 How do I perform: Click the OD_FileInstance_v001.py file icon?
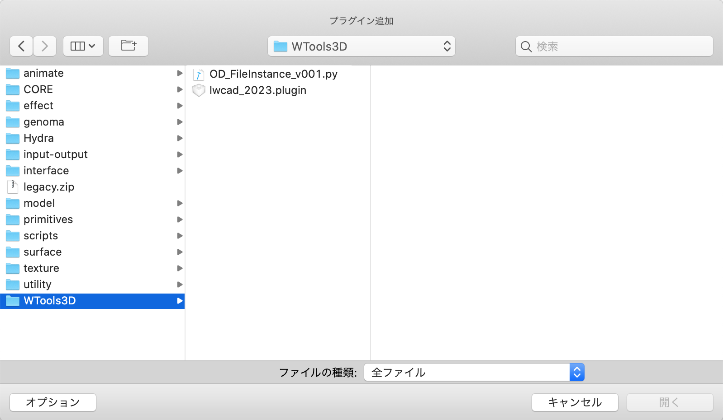click(199, 74)
